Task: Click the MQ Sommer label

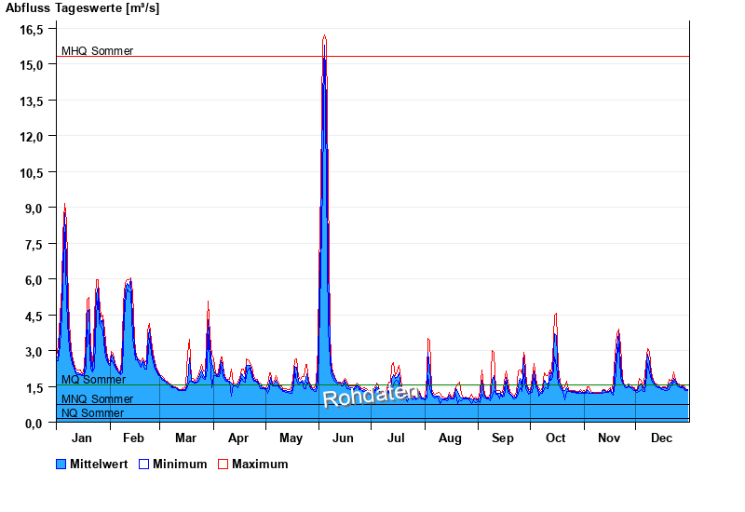Action: pos(93,380)
